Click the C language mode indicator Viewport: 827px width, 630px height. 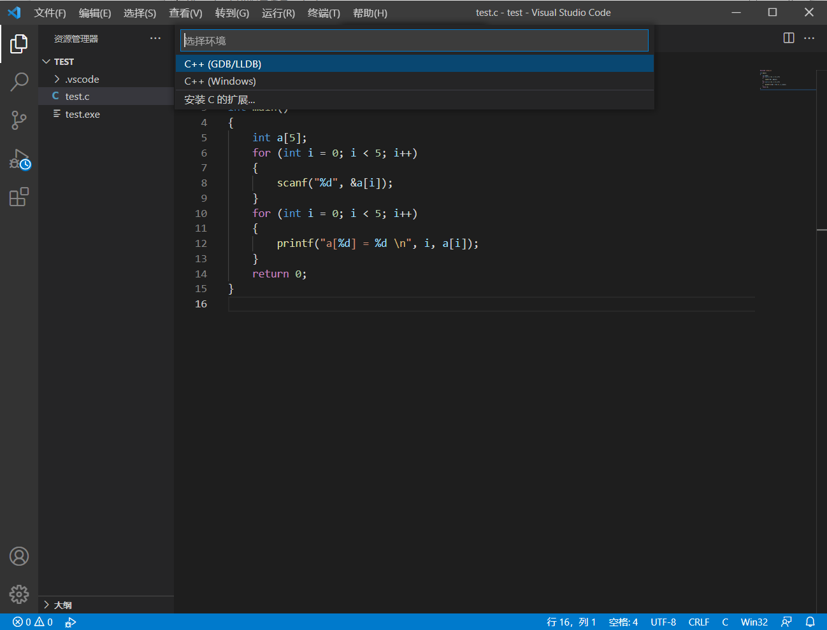pyautogui.click(x=725, y=622)
